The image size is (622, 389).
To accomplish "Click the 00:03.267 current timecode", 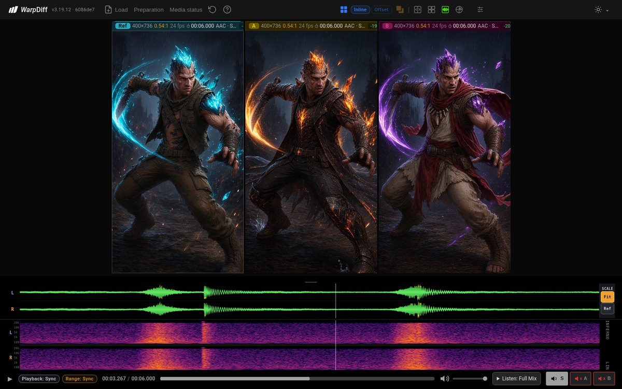I will click(x=114, y=379).
